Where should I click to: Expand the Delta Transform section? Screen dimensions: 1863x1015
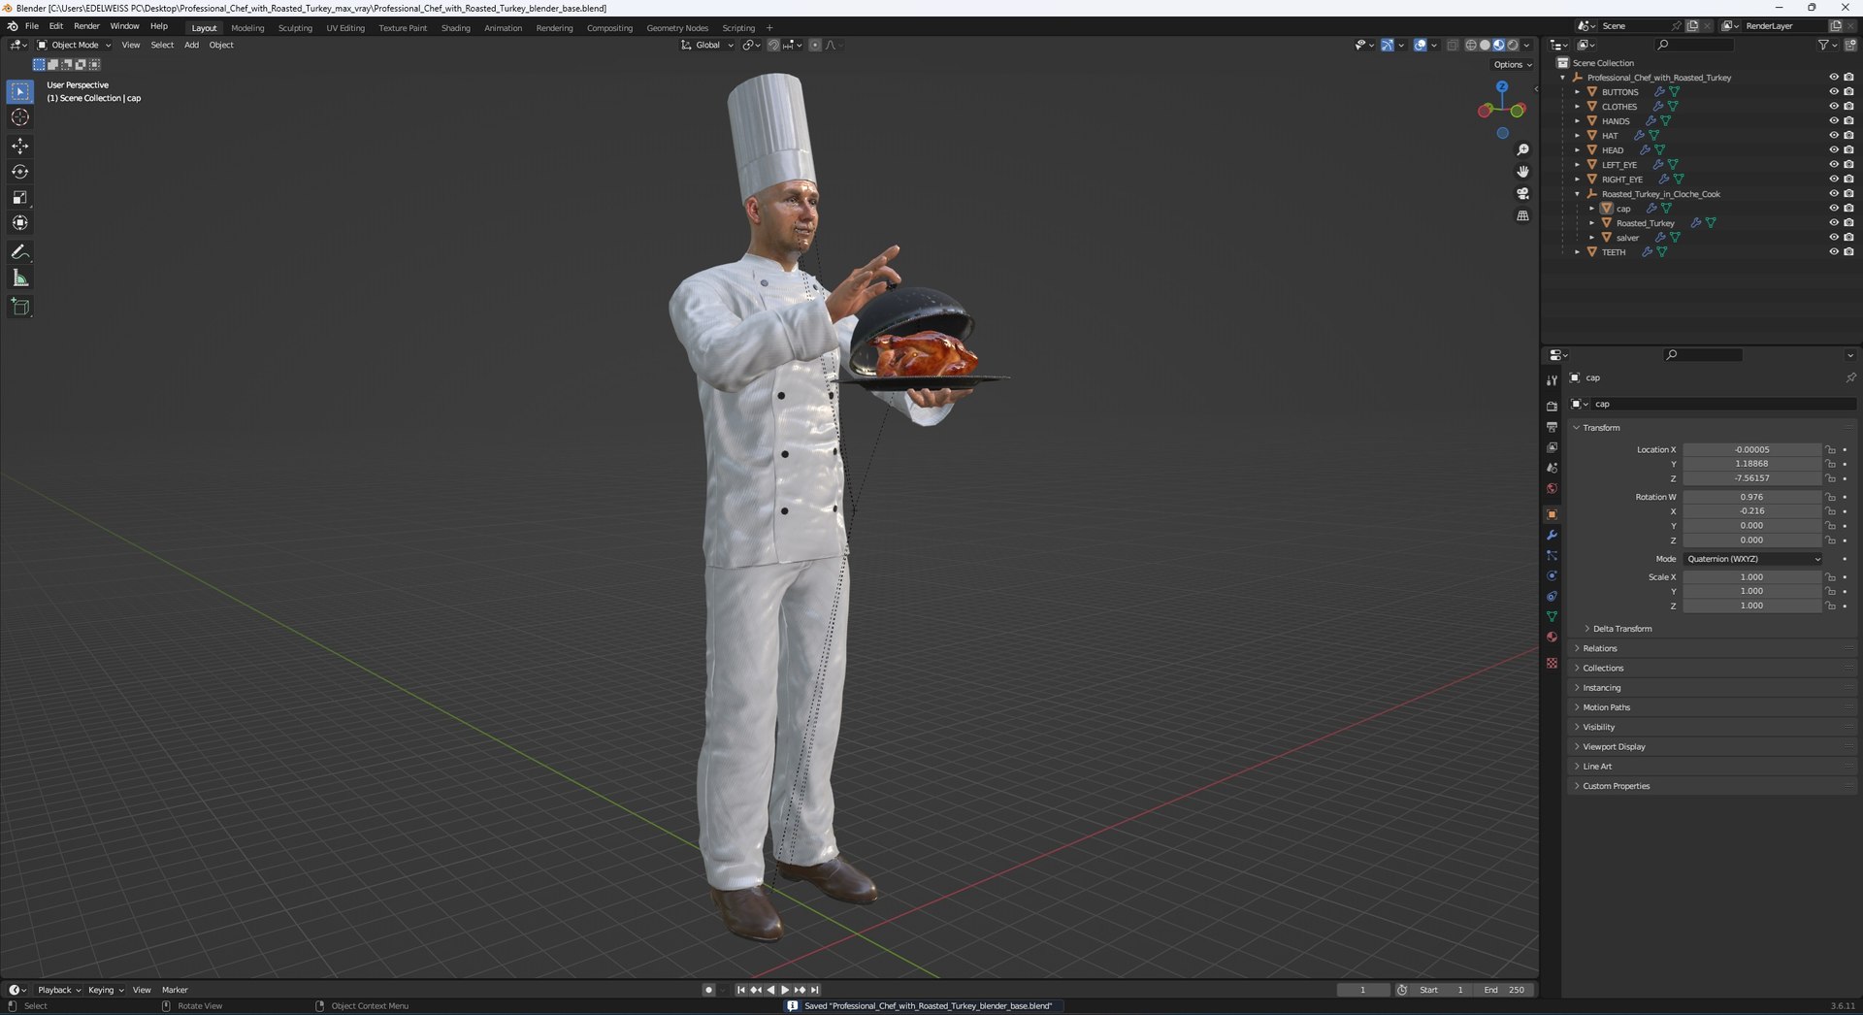1621,629
